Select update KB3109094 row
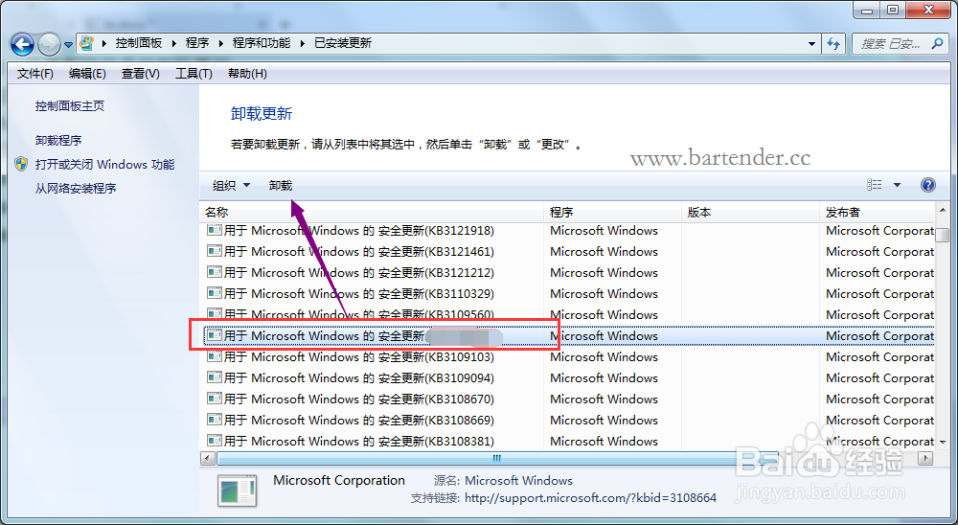Image resolution: width=958 pixels, height=525 pixels. [x=568, y=378]
